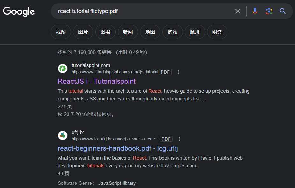Viewport: 295px width, 188px height.
Task: Click the PDF badge on ufrj.br result
Action: (x=166, y=139)
